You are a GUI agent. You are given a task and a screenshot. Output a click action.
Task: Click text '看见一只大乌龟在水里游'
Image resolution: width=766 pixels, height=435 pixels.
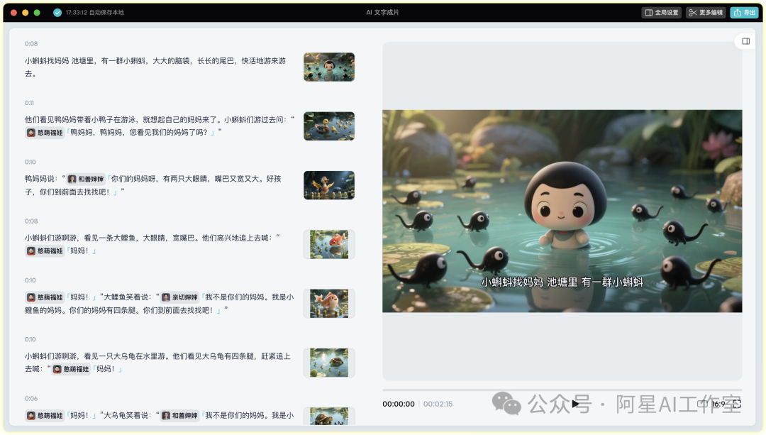point(126,356)
